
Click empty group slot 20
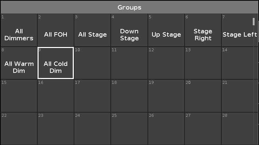pos(203,96)
